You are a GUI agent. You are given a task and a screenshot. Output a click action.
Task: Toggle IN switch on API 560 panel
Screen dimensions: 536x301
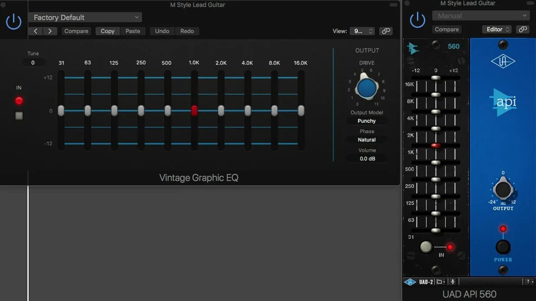click(x=426, y=247)
